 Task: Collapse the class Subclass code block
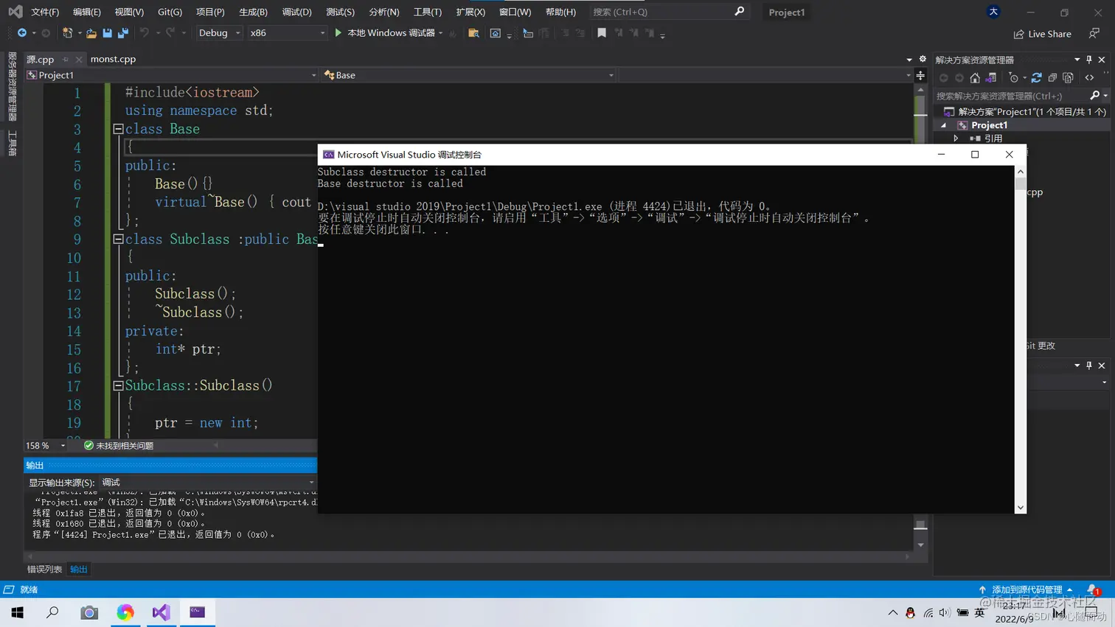[x=118, y=239]
